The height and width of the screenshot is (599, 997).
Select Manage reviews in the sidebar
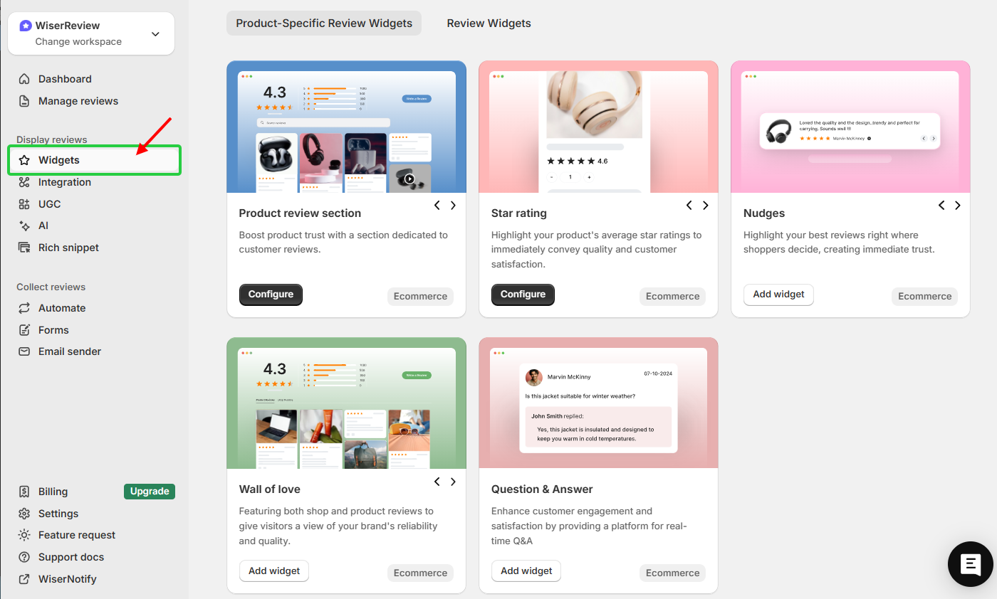pyautogui.click(x=78, y=100)
